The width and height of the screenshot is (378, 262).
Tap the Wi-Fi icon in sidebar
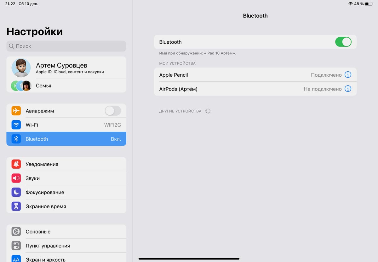[x=16, y=125]
